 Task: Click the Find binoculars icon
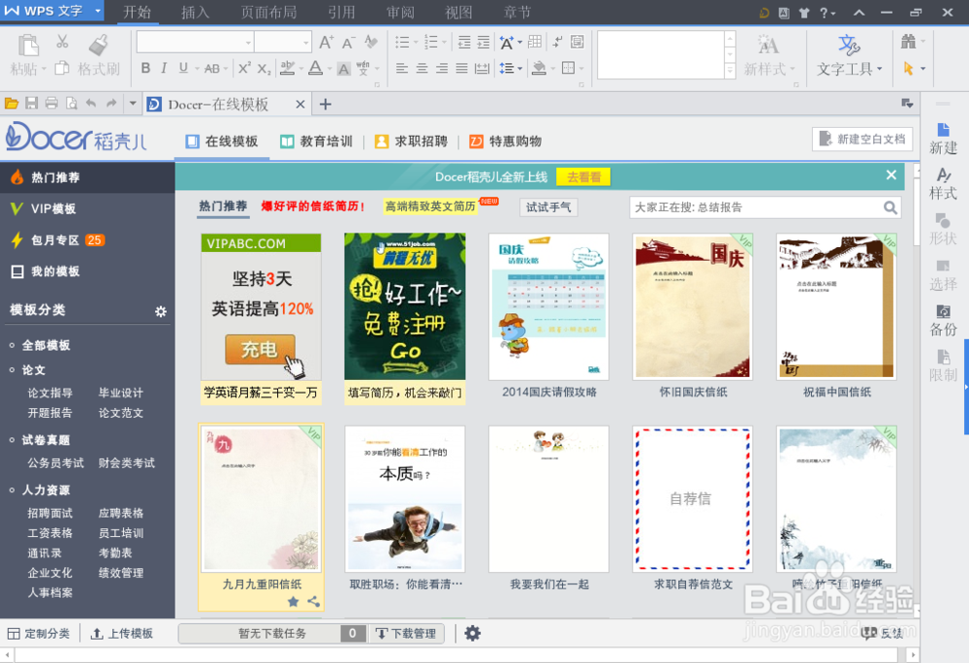point(908,42)
